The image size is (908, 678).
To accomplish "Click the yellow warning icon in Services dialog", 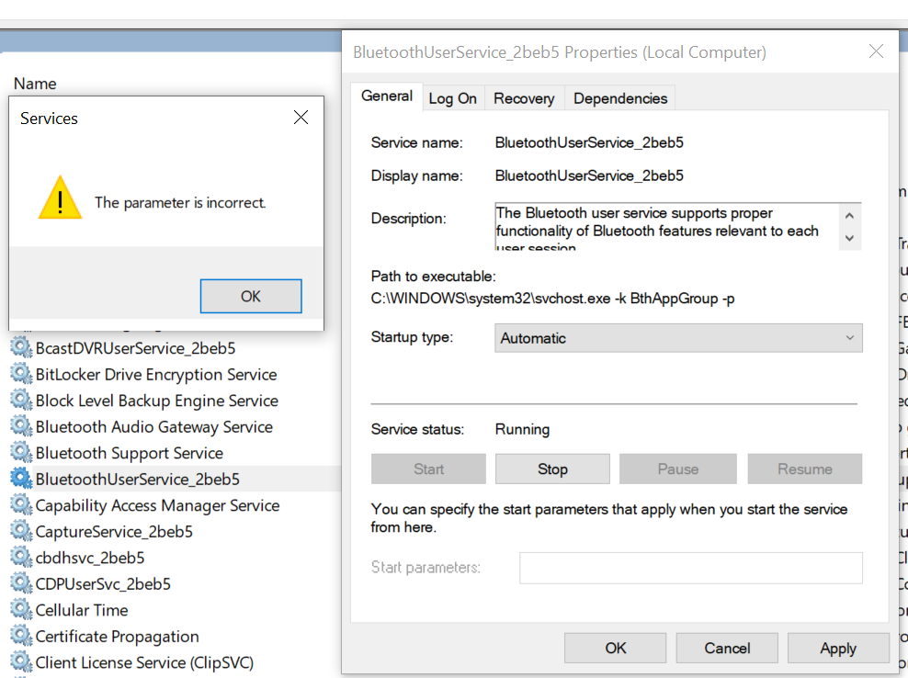I will point(61,198).
